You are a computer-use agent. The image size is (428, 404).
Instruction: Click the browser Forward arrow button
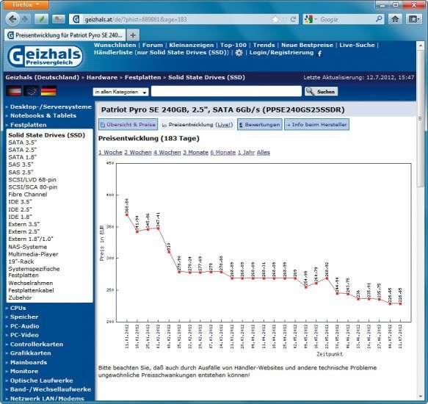coord(25,19)
